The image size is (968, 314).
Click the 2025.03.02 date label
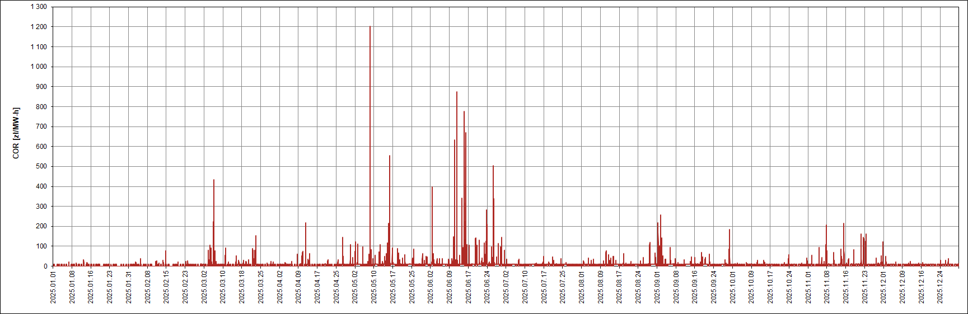click(x=204, y=287)
